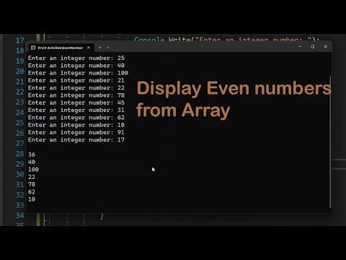This screenshot has width=346, height=260.
Task: Click Console.Write code on editor line 17
Action: (226, 39)
